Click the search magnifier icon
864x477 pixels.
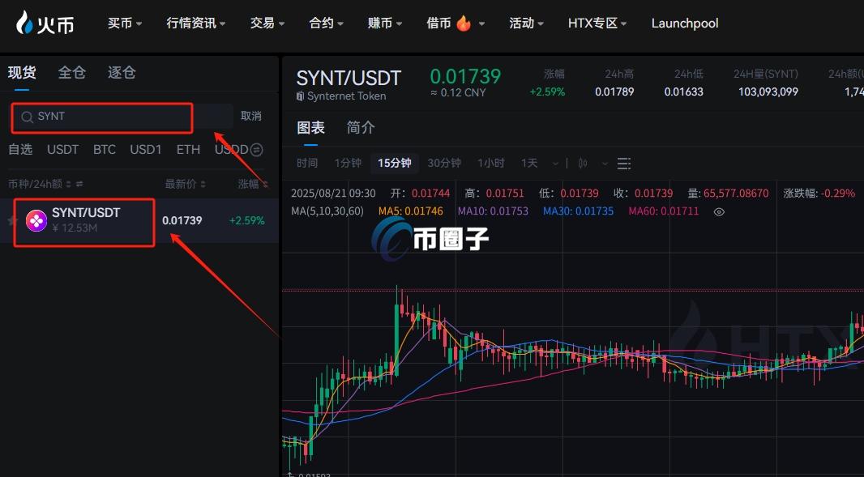pyautogui.click(x=27, y=117)
